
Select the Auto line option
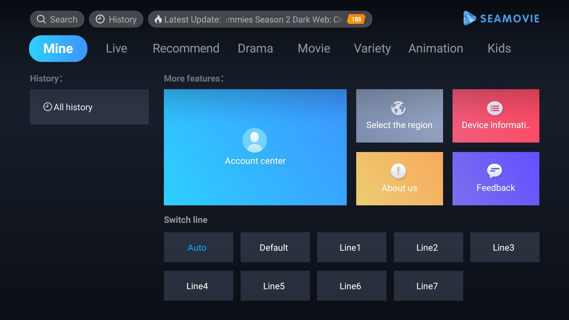pos(199,247)
